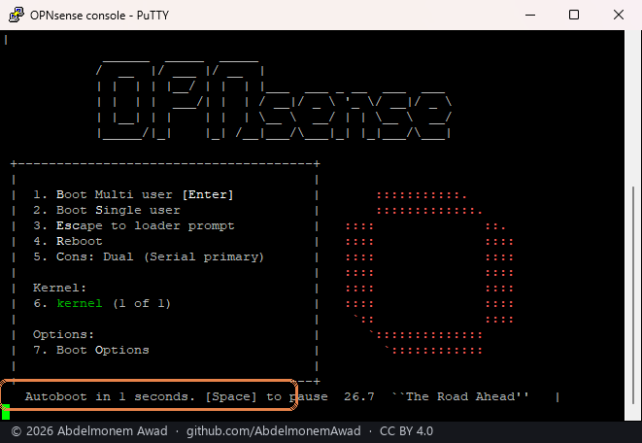Image resolution: width=642 pixels, height=443 pixels.
Task: Click the 'Kernel:' heading text
Action: [59, 288]
